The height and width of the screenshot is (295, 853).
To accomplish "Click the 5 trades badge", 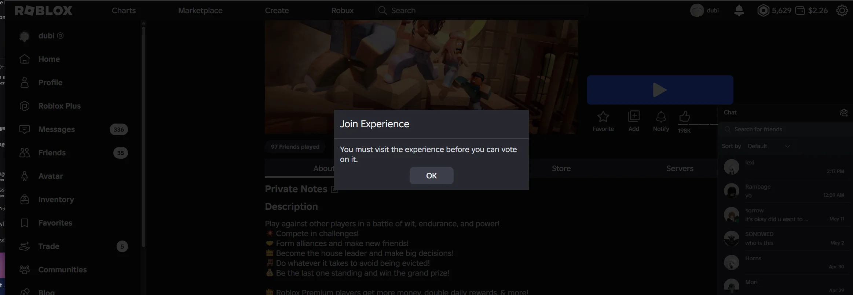I will tap(122, 246).
